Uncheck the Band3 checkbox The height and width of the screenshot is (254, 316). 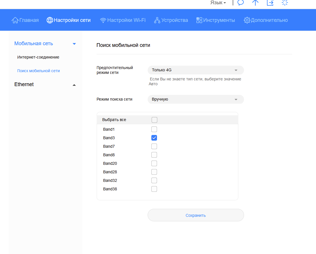154,138
